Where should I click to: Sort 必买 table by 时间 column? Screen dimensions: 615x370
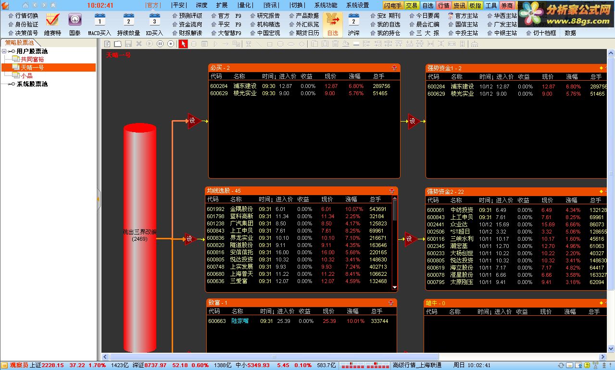pos(269,76)
